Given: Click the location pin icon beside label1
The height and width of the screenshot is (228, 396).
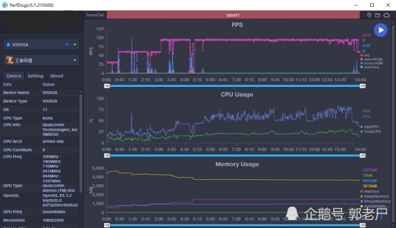Looking at the screenshot, I should point(369,15).
